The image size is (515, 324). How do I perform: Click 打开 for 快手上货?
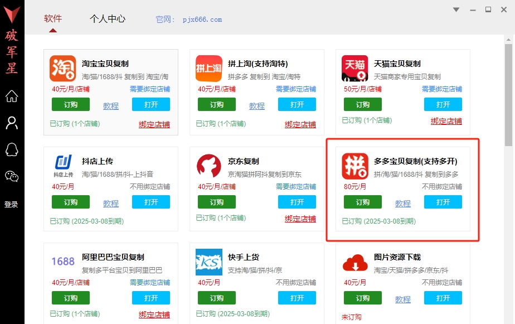pos(297,298)
